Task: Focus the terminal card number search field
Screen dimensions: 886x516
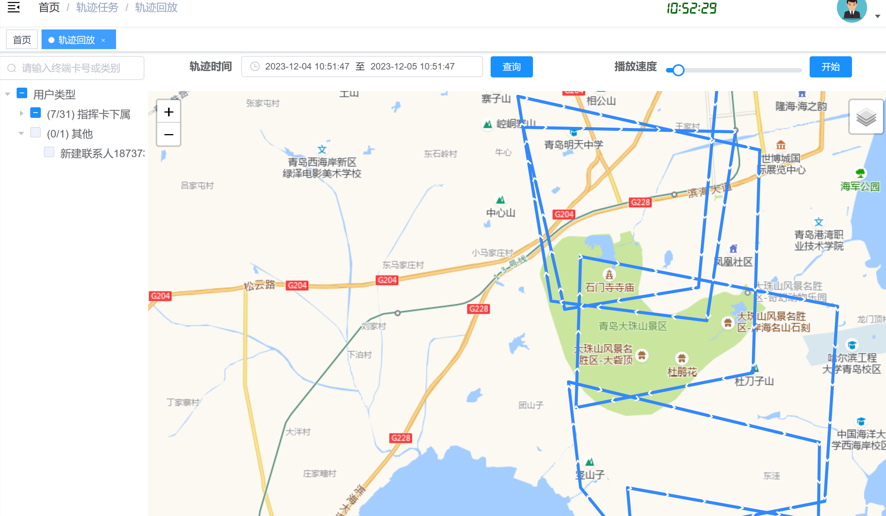Action: pyautogui.click(x=72, y=68)
